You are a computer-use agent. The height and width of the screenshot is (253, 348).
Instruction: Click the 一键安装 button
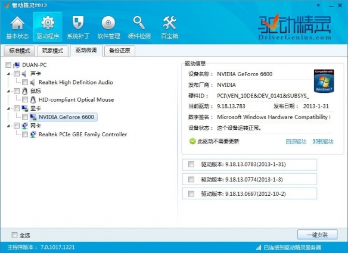(x=318, y=235)
